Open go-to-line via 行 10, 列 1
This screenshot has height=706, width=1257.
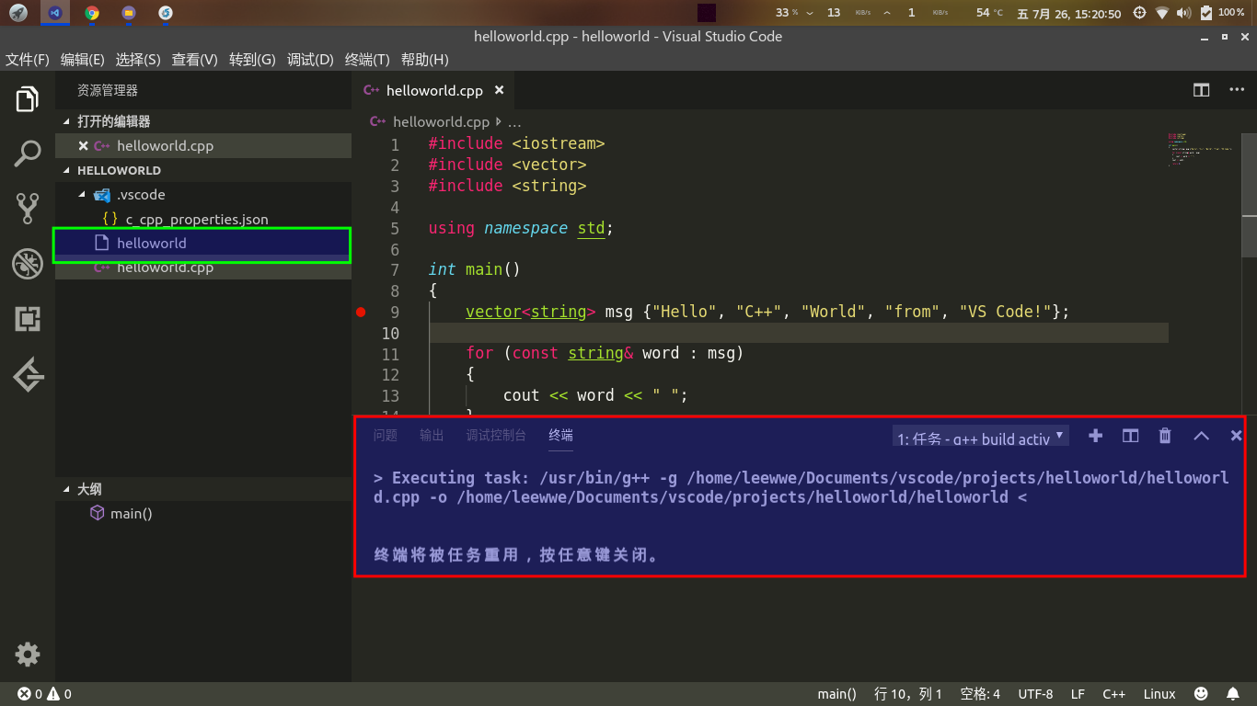pos(908,694)
